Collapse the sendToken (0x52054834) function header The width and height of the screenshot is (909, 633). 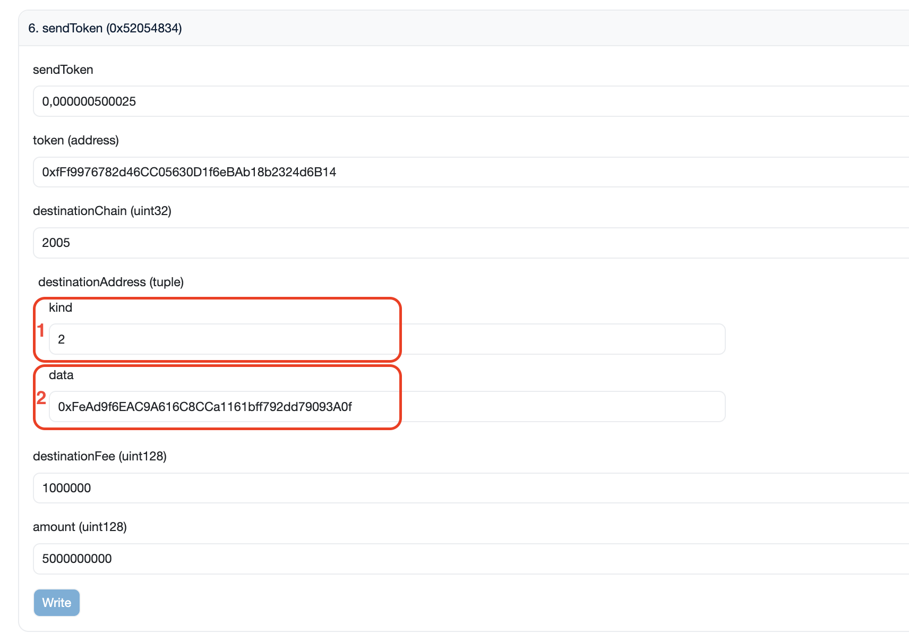[x=105, y=28]
